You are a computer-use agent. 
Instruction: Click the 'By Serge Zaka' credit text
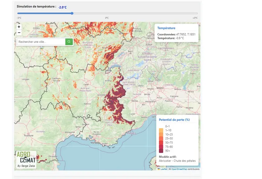(x=26, y=166)
